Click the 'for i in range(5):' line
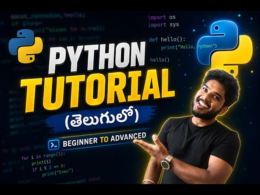Viewport: 260px width, 195px height. click(x=43, y=156)
